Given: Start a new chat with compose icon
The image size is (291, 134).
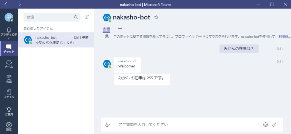Looking at the screenshot, I should coord(87,17).
